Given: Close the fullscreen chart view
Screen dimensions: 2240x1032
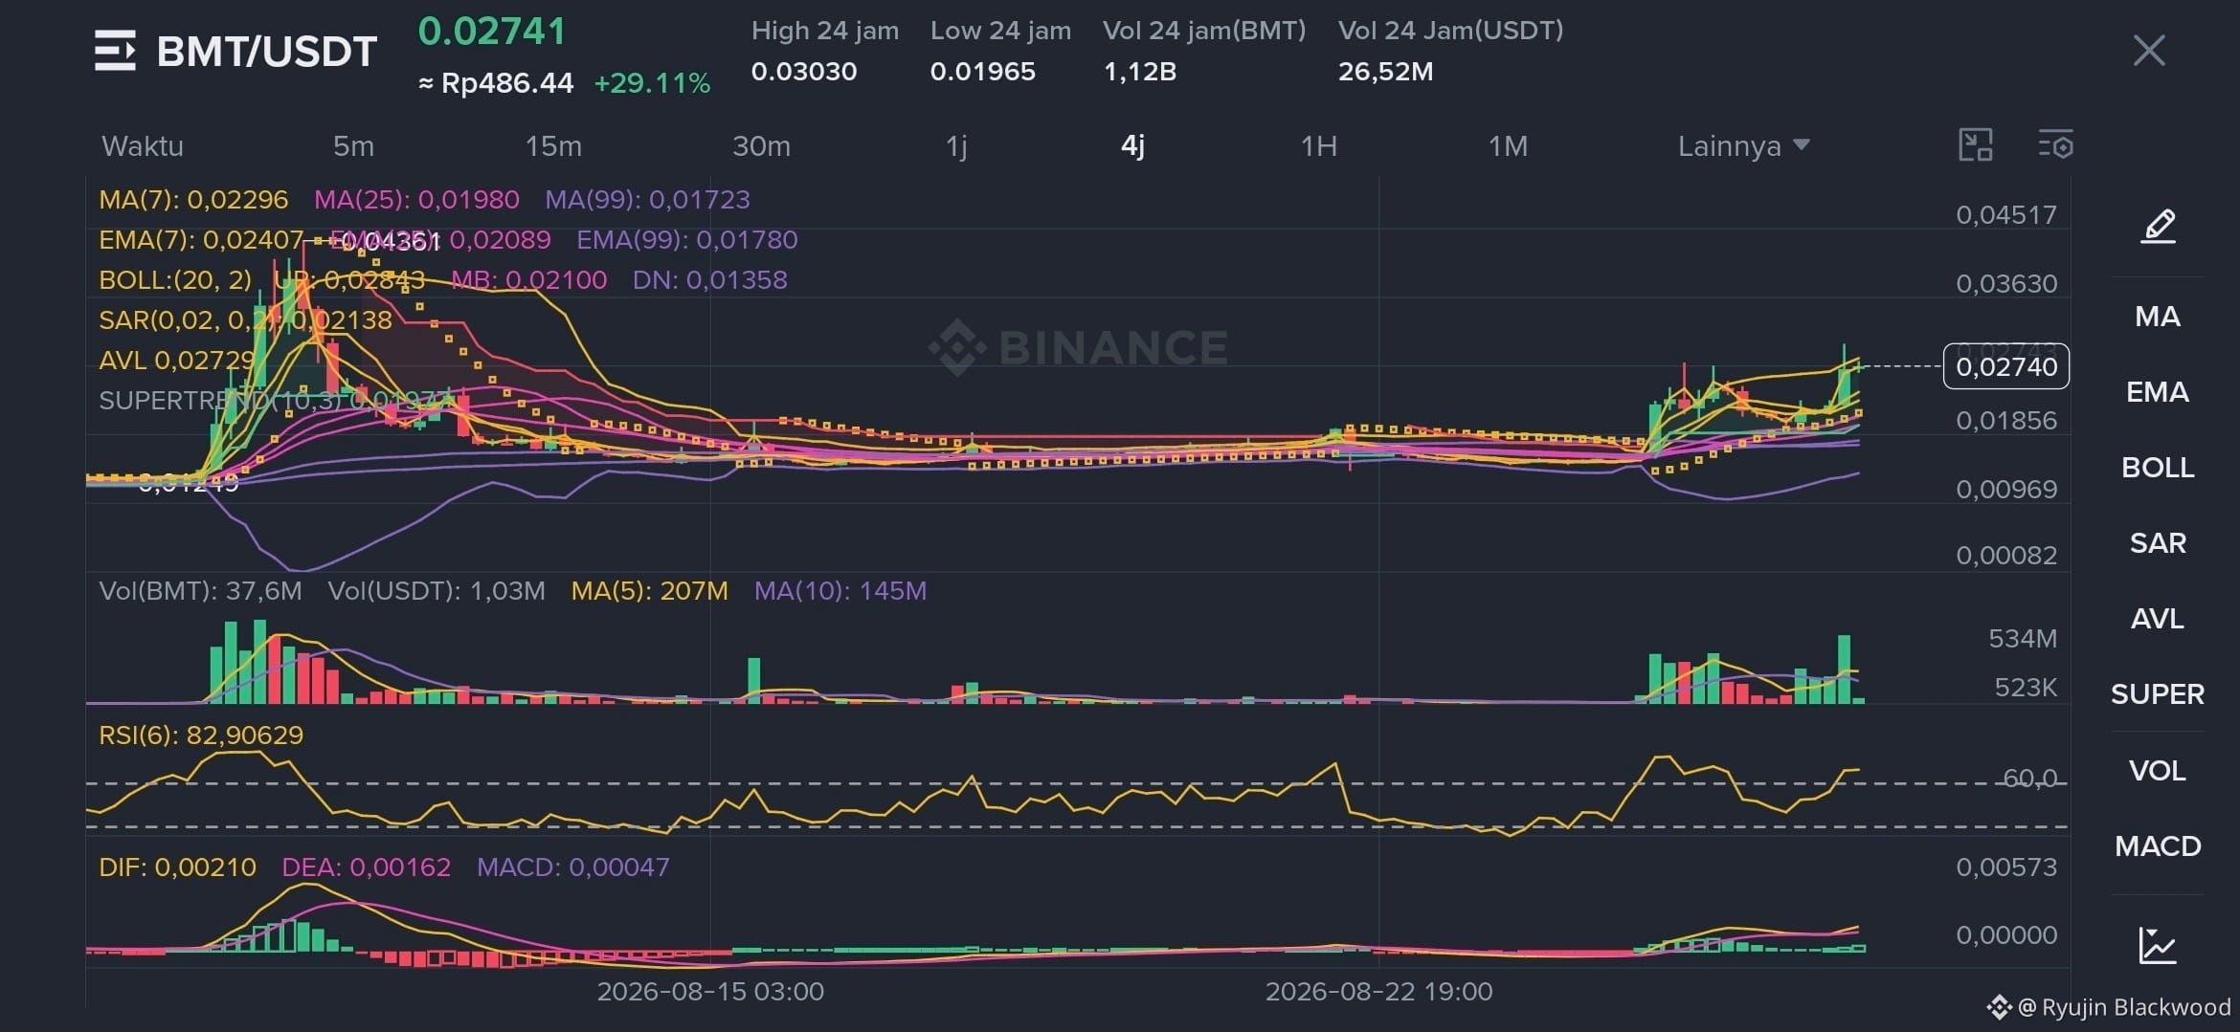Looking at the screenshot, I should click(2149, 51).
